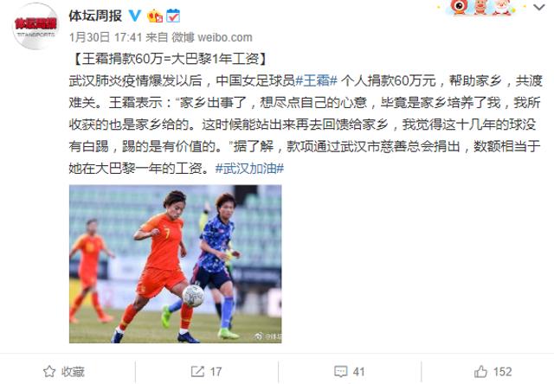The image size is (554, 384).
Task: Expand the post options chevron arrow
Action: click(538, 7)
